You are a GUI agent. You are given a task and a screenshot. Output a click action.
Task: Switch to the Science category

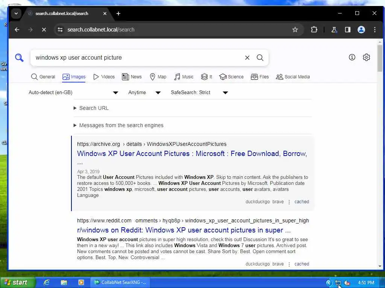(x=232, y=76)
